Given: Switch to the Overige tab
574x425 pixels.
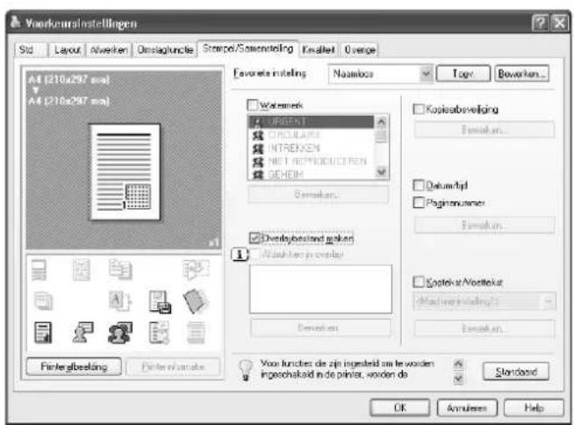Looking at the screenshot, I should click(360, 49).
